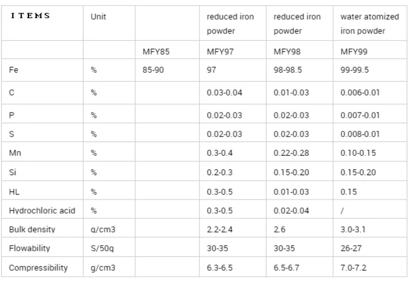Image resolution: width=411 pixels, height=286 pixels.
Task: Select the Fe row label
Action: (13, 71)
